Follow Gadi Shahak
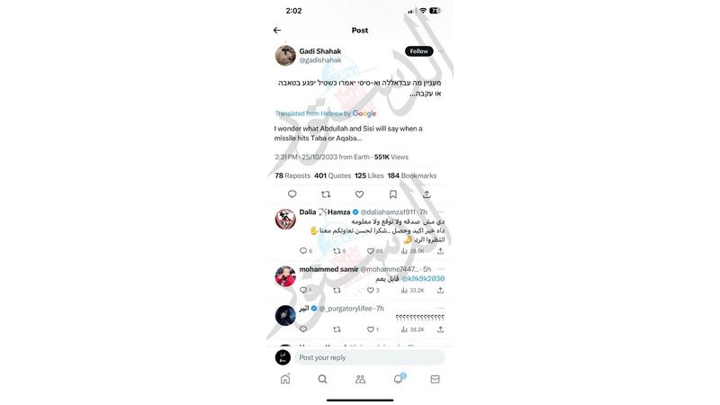The width and height of the screenshot is (720, 405). 418,51
